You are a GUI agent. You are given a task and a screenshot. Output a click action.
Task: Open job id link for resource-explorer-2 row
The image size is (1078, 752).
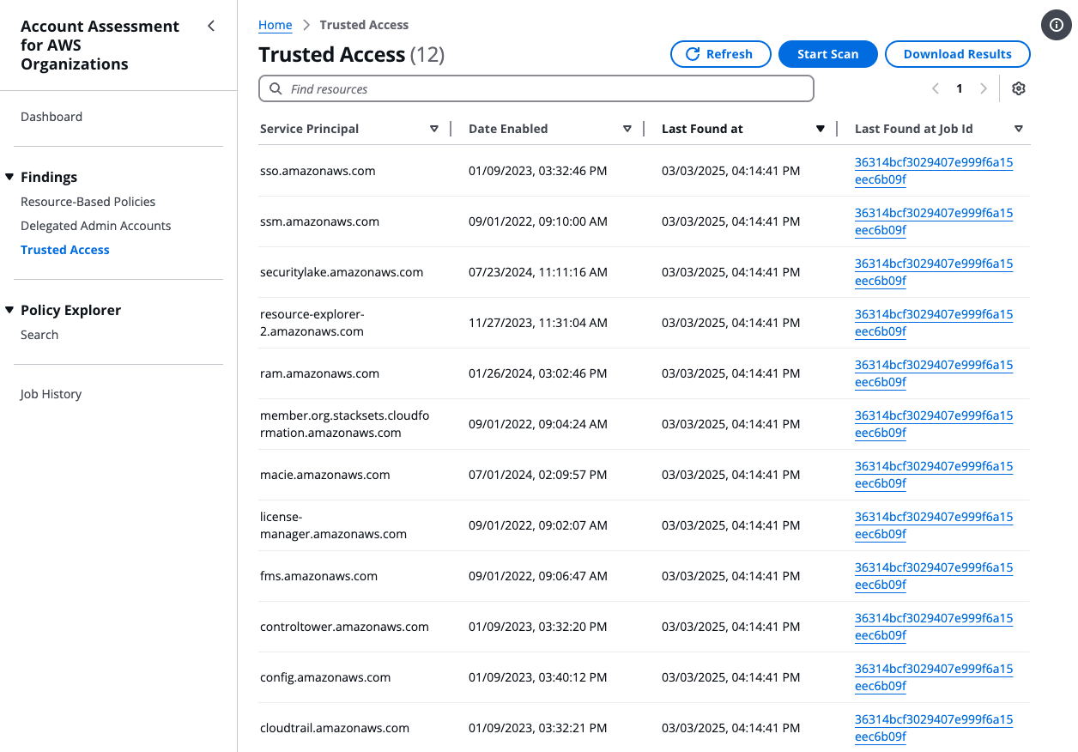(x=934, y=323)
